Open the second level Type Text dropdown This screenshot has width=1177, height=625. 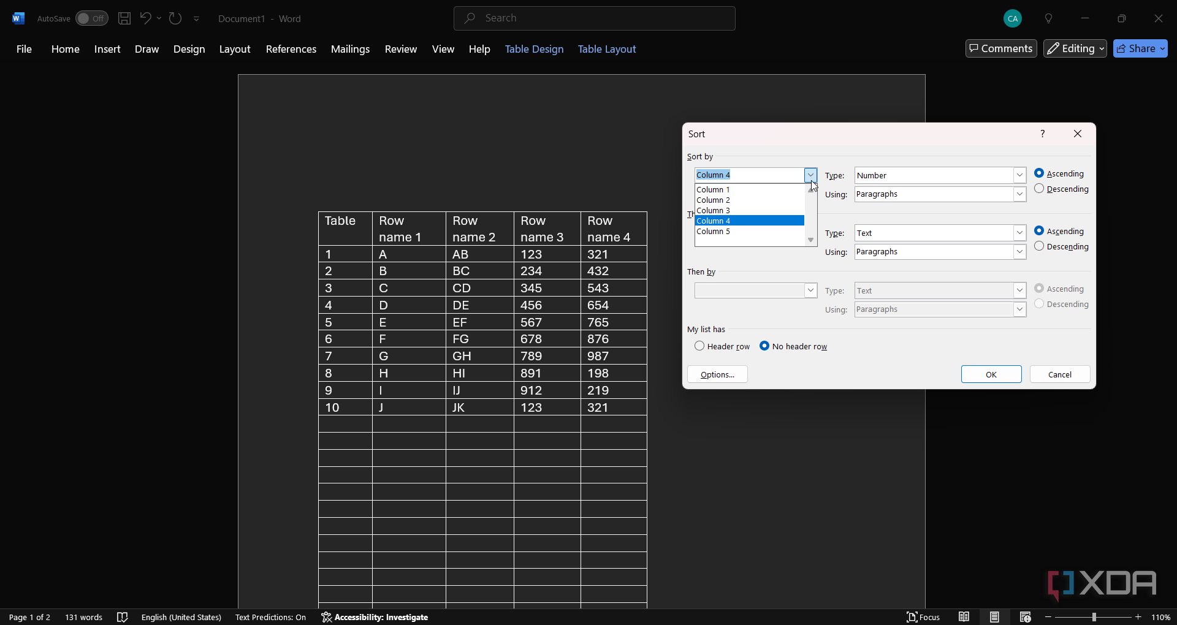1019,233
